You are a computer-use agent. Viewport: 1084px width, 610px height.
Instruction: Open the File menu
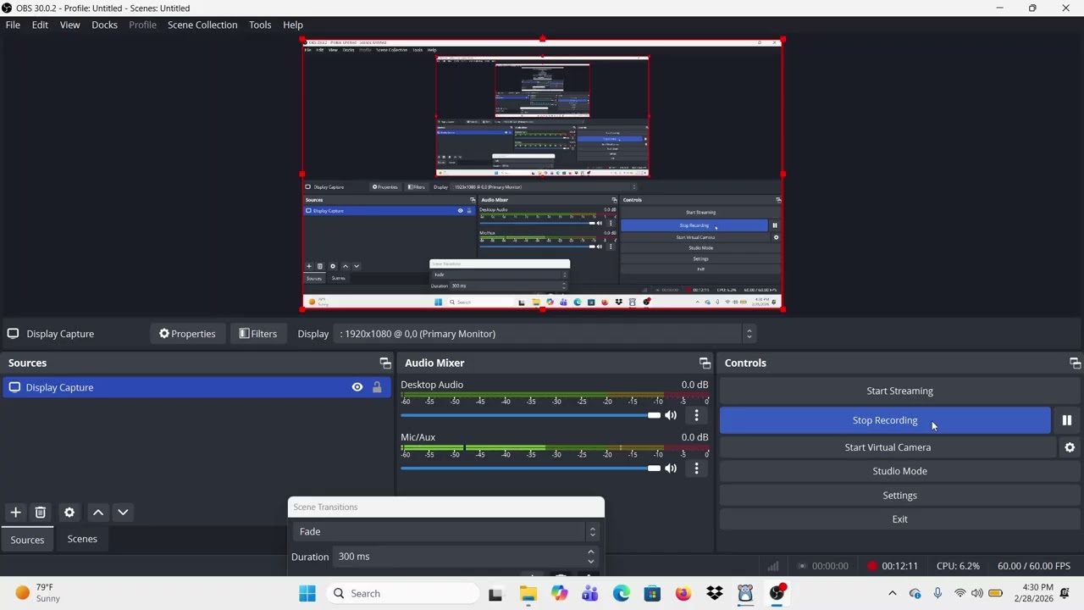tap(13, 25)
